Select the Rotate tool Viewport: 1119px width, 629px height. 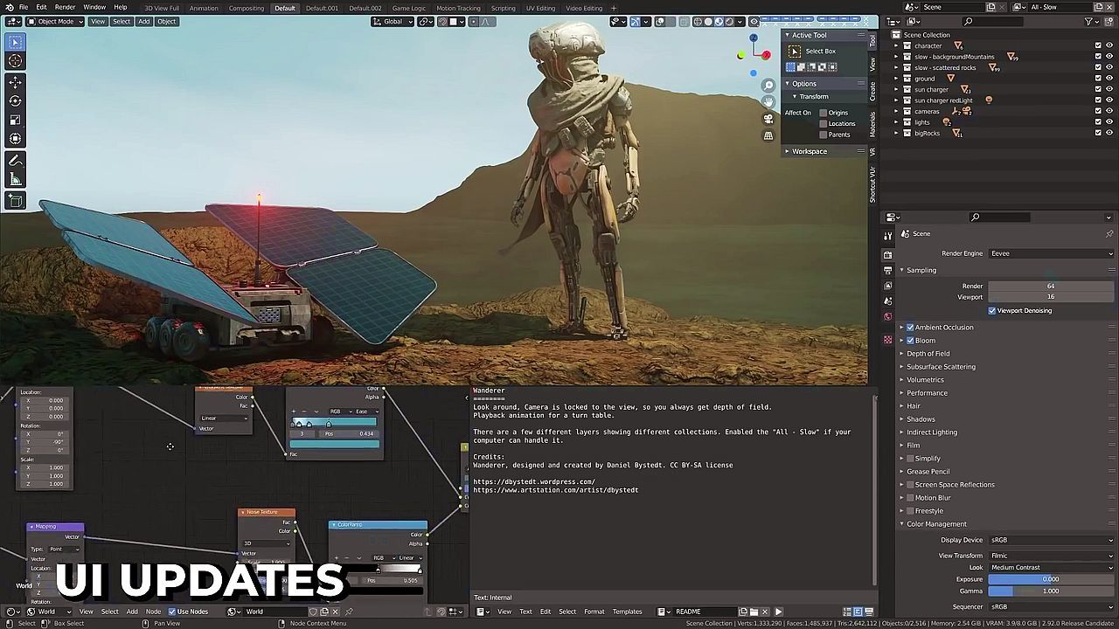coord(15,100)
